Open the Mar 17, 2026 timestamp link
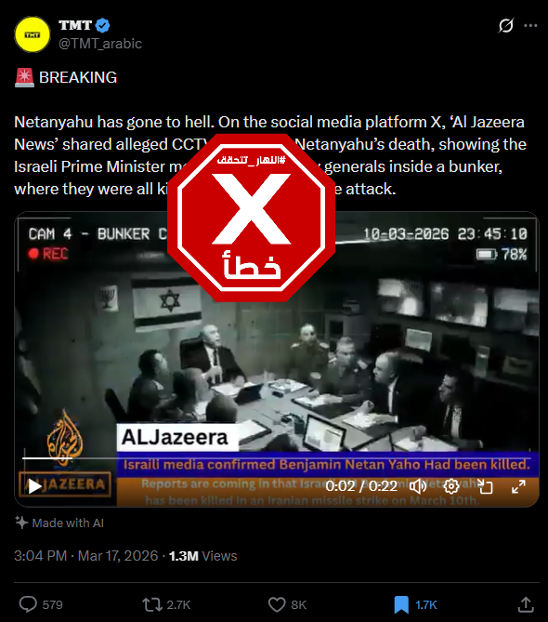Image resolution: width=548 pixels, height=622 pixels. [x=118, y=556]
